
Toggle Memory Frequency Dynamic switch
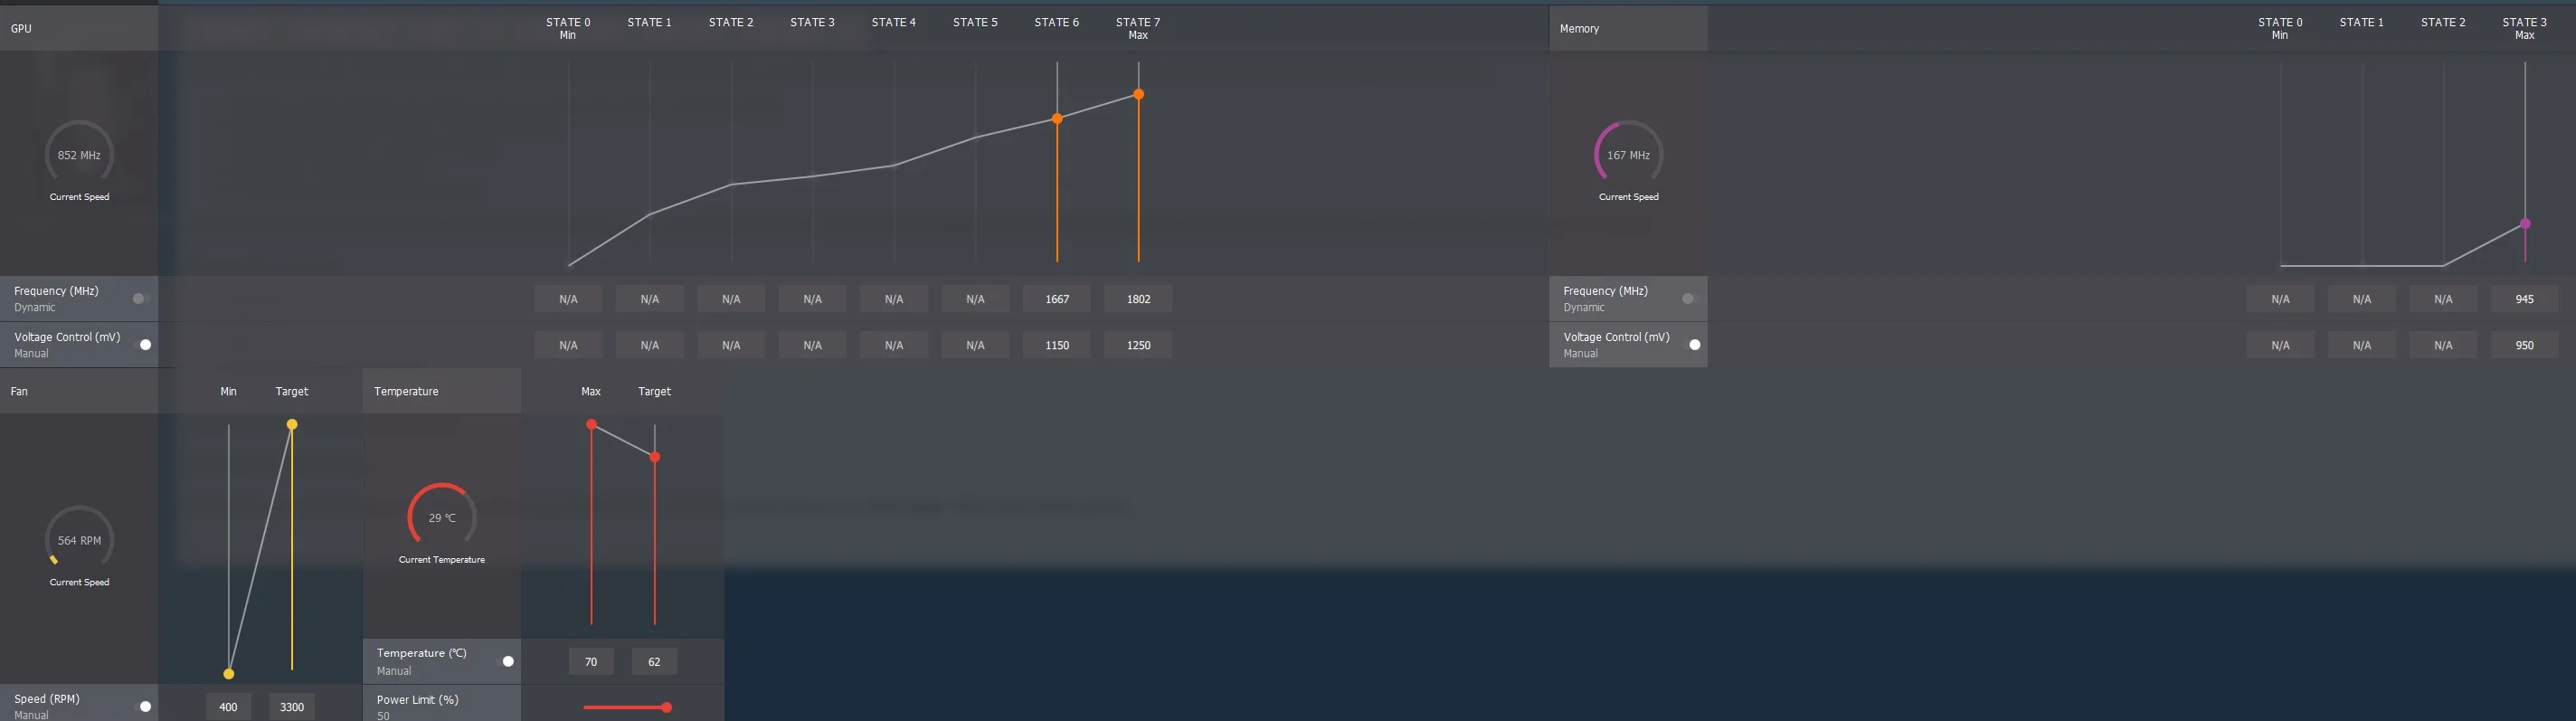point(1690,298)
